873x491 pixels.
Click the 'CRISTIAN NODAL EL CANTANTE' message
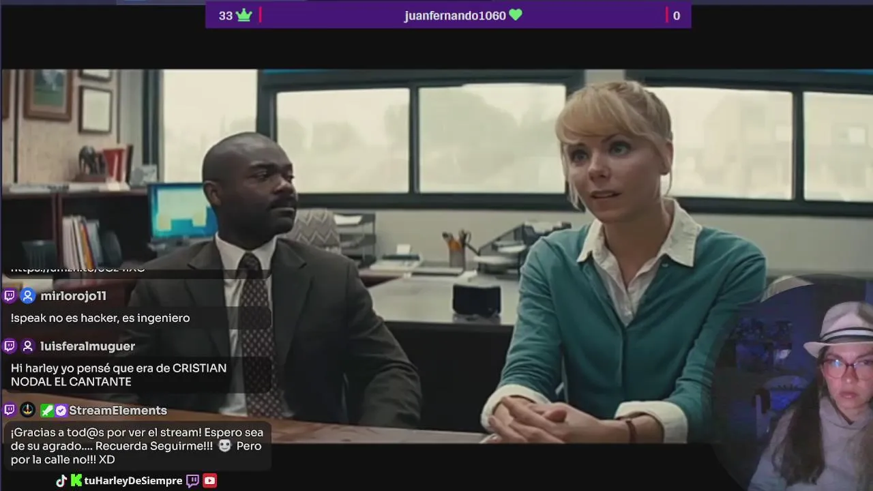pyautogui.click(x=119, y=375)
